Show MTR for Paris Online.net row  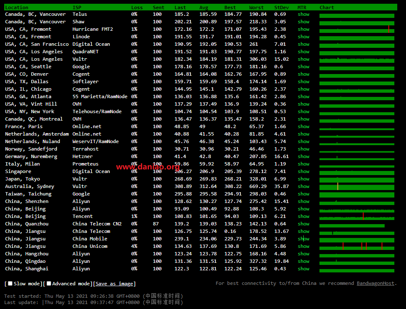pyautogui.click(x=304, y=127)
